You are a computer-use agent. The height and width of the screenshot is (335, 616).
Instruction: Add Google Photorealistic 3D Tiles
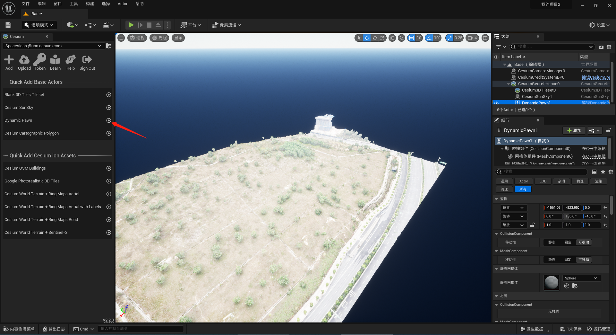click(x=109, y=181)
